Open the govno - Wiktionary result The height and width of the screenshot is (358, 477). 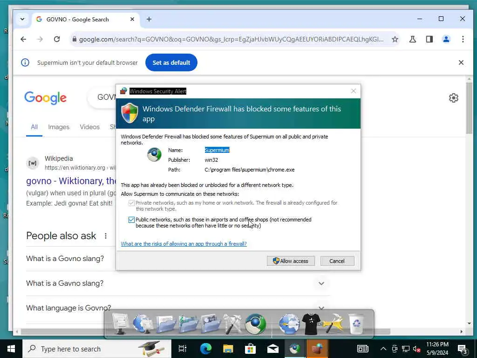point(71,181)
